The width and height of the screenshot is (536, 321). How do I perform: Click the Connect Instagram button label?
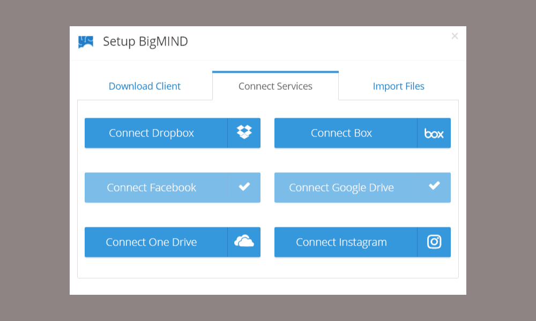coord(341,242)
